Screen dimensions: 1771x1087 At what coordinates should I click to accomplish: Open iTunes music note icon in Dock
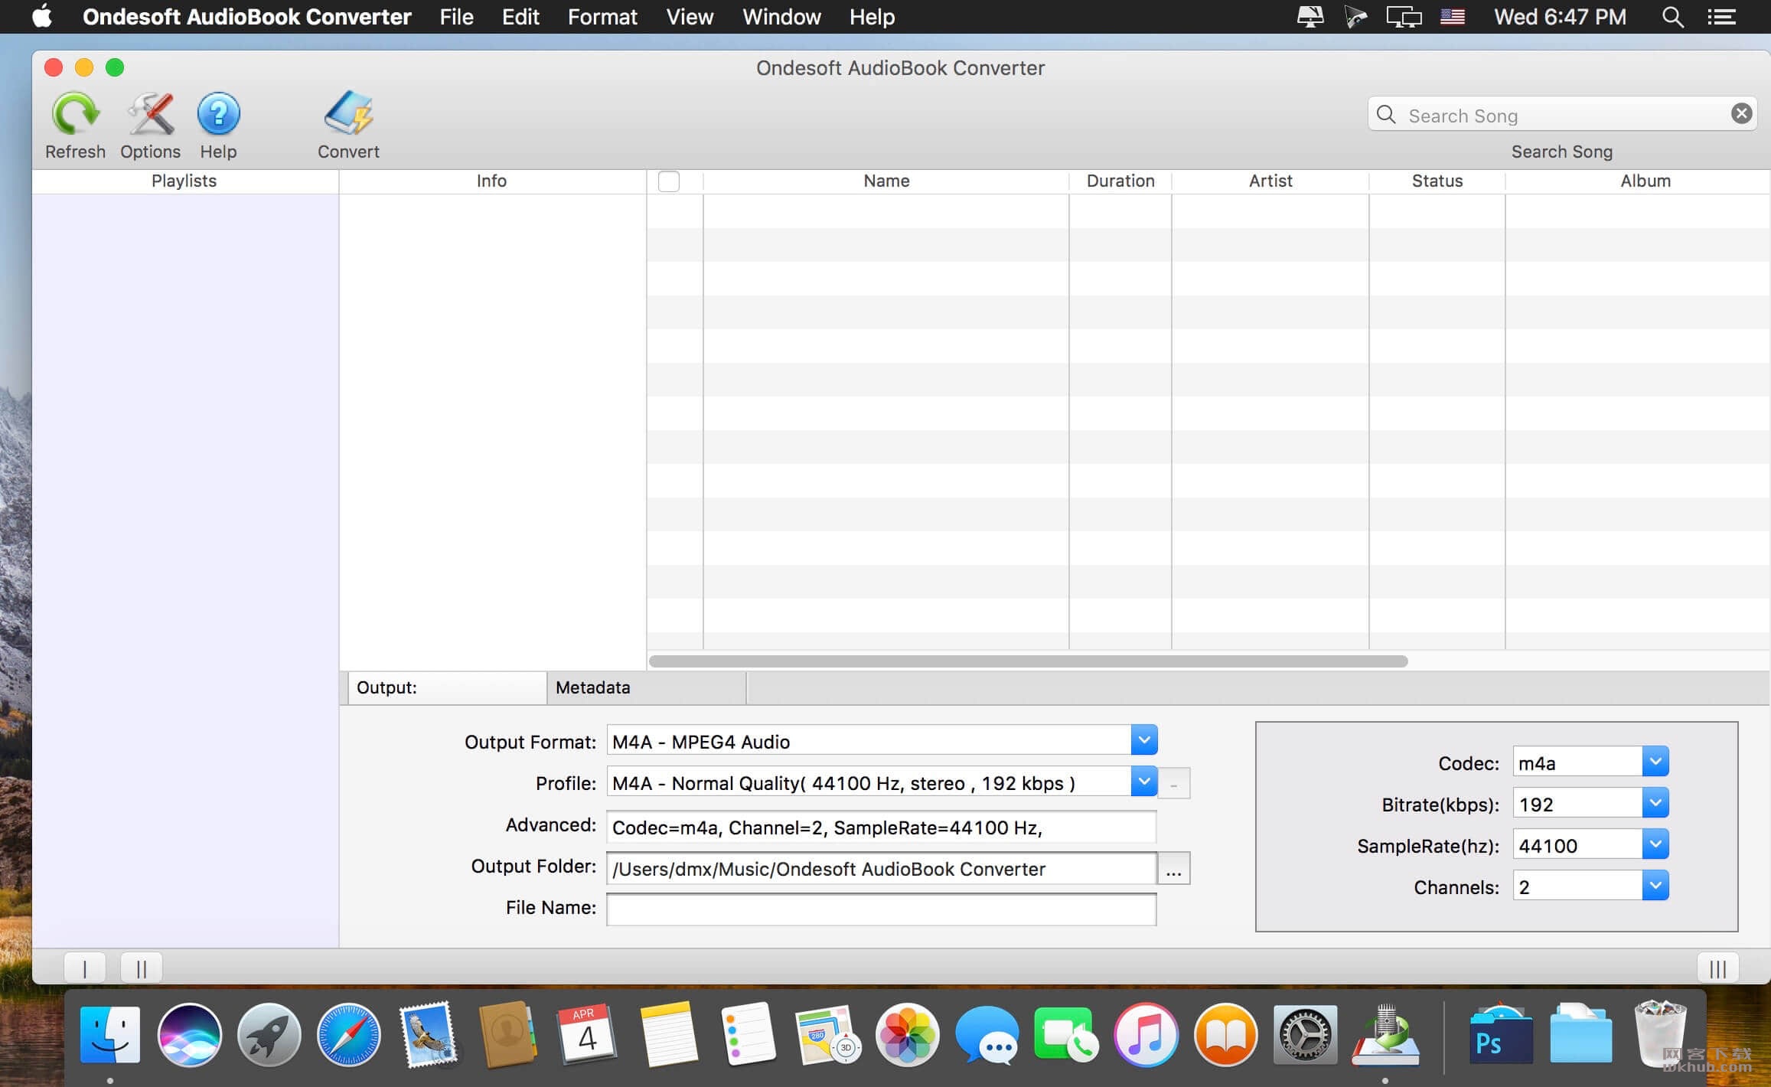click(x=1146, y=1035)
